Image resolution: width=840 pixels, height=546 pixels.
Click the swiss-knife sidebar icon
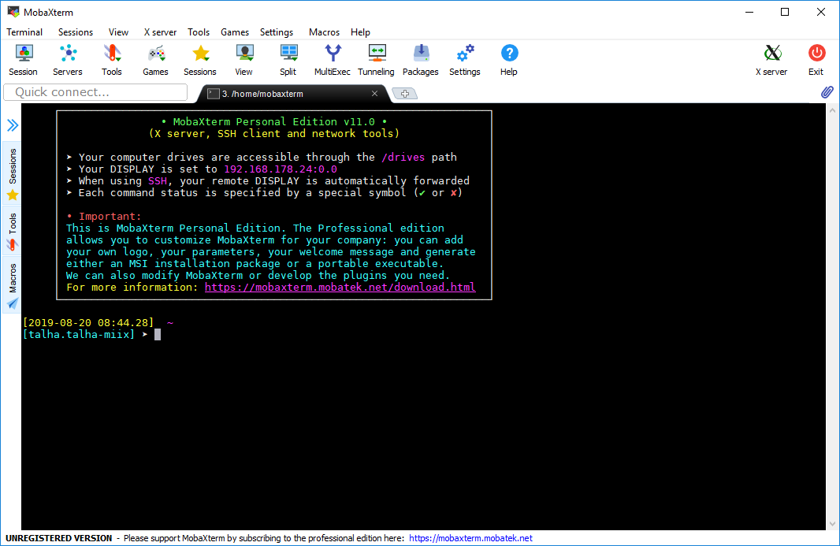point(13,245)
